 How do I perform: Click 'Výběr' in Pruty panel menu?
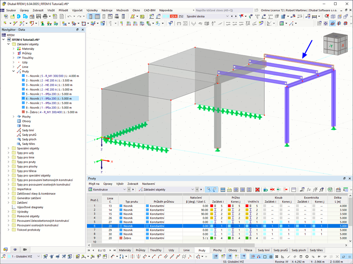(x=120, y=184)
